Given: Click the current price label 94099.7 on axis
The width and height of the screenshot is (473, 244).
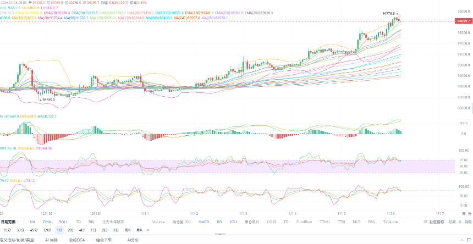Looking at the screenshot, I should pos(462,21).
